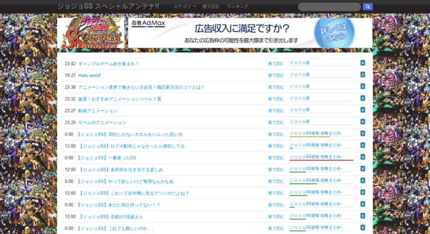Focus the search text field in the header
The height and width of the screenshot is (234, 430).
tap(329, 7)
